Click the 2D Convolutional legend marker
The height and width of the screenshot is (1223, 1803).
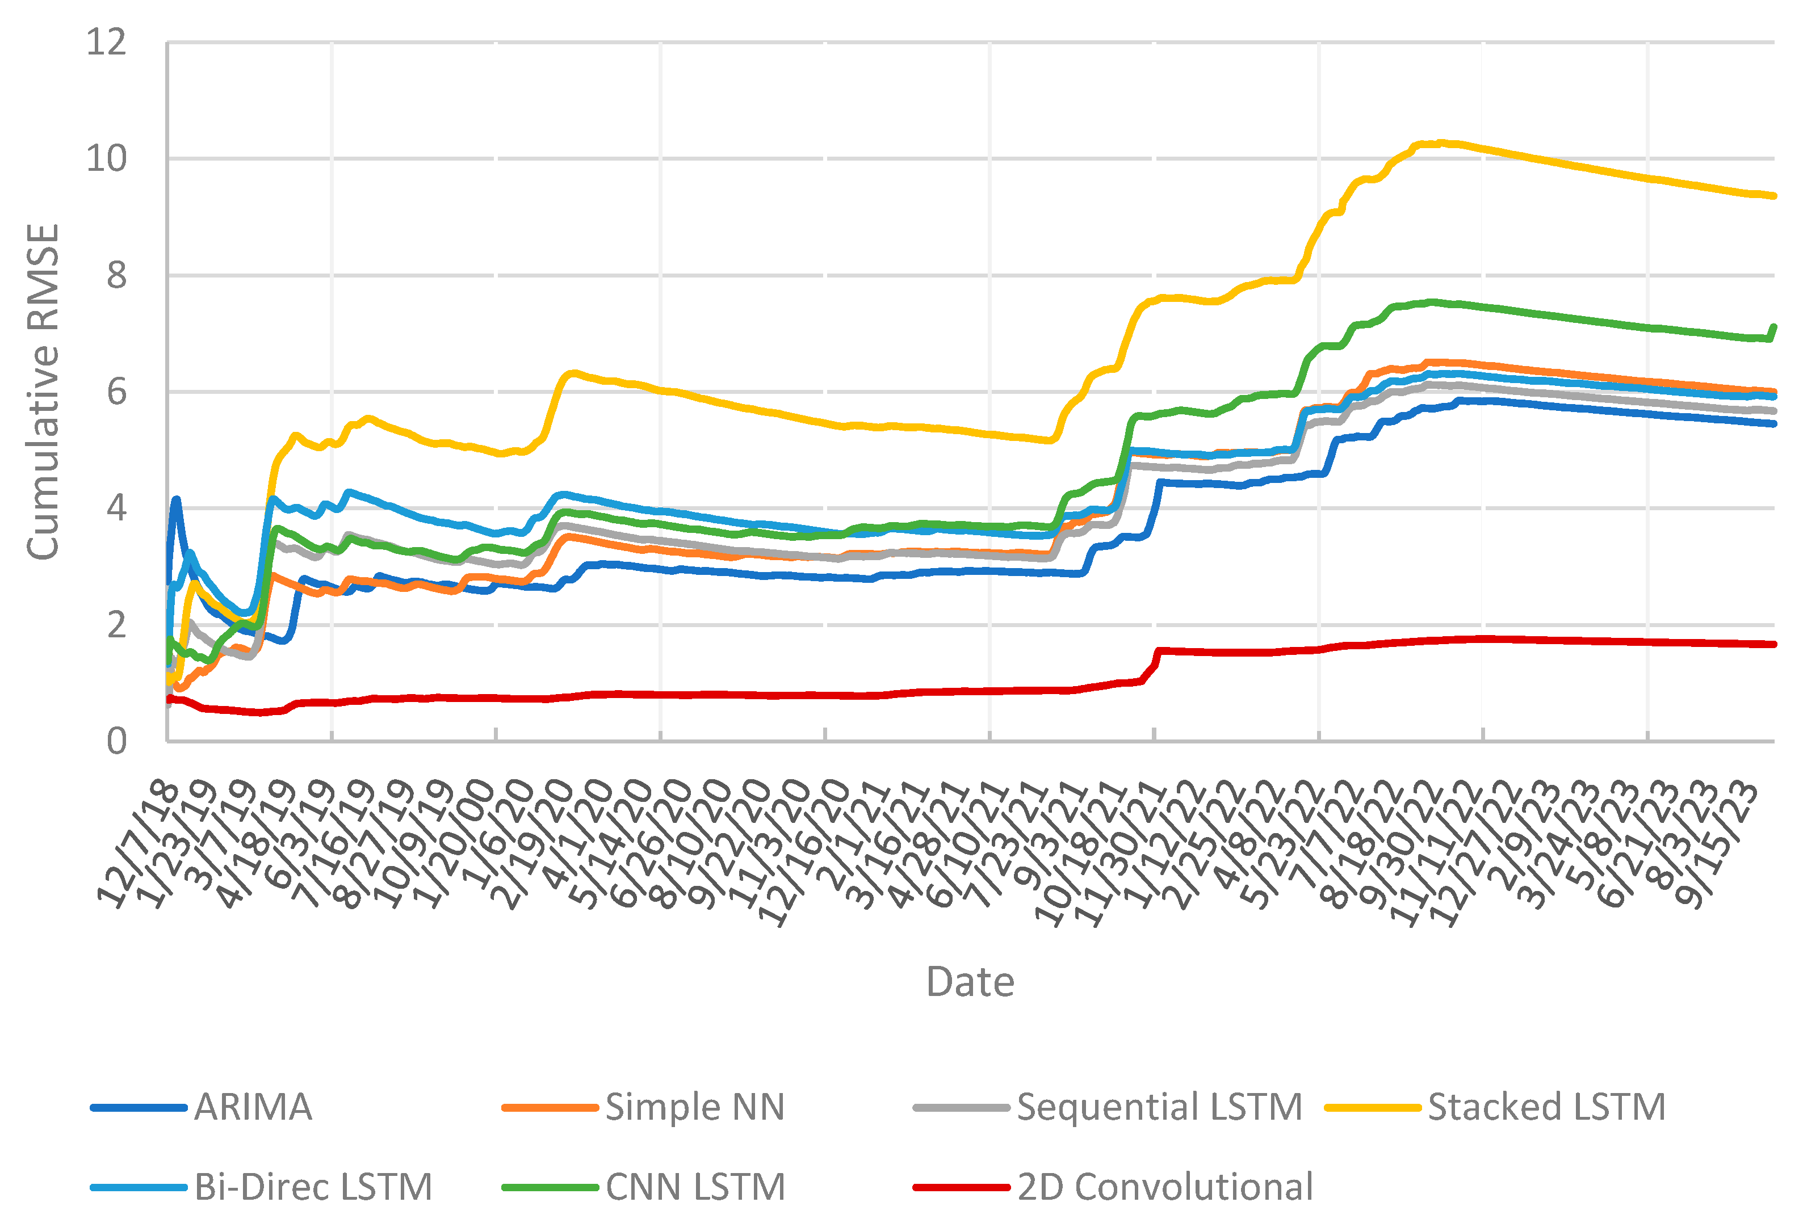(961, 1188)
